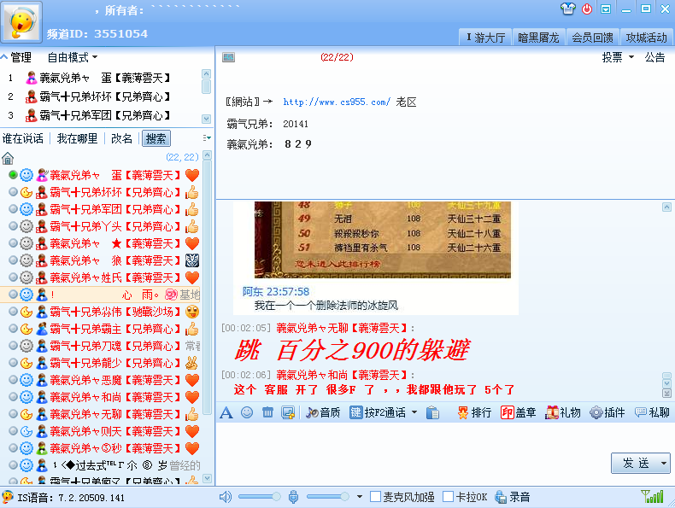
Task: Select the highlighted user row 心 雨
Action: pos(100,295)
